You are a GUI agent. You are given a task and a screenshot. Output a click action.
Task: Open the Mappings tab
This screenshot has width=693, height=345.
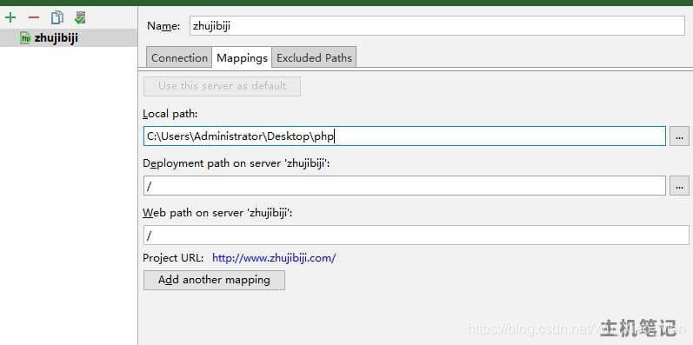(242, 58)
